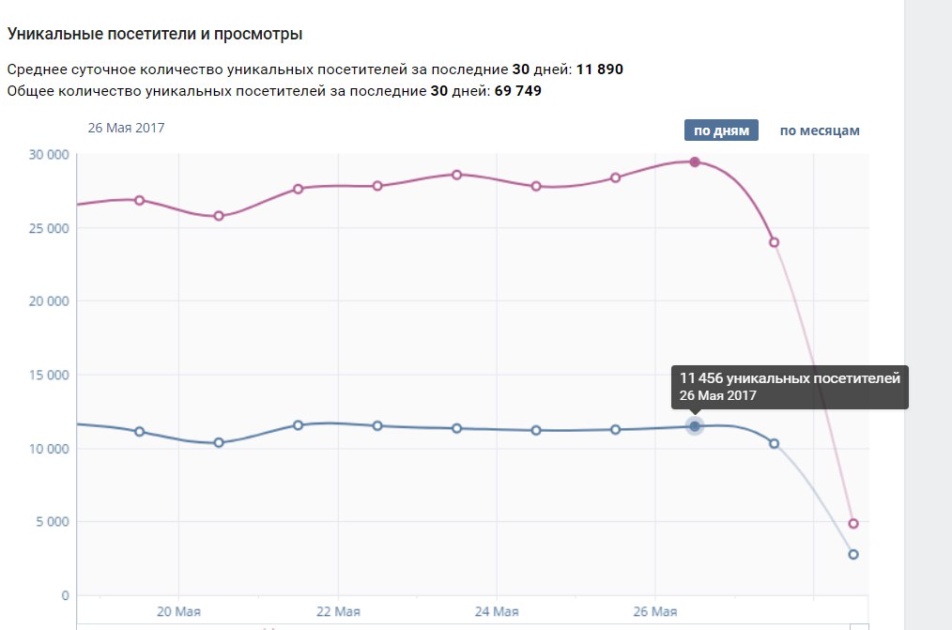Image resolution: width=952 pixels, height=630 pixels.
Task: Select pink views point for 25 May
Action: (616, 177)
